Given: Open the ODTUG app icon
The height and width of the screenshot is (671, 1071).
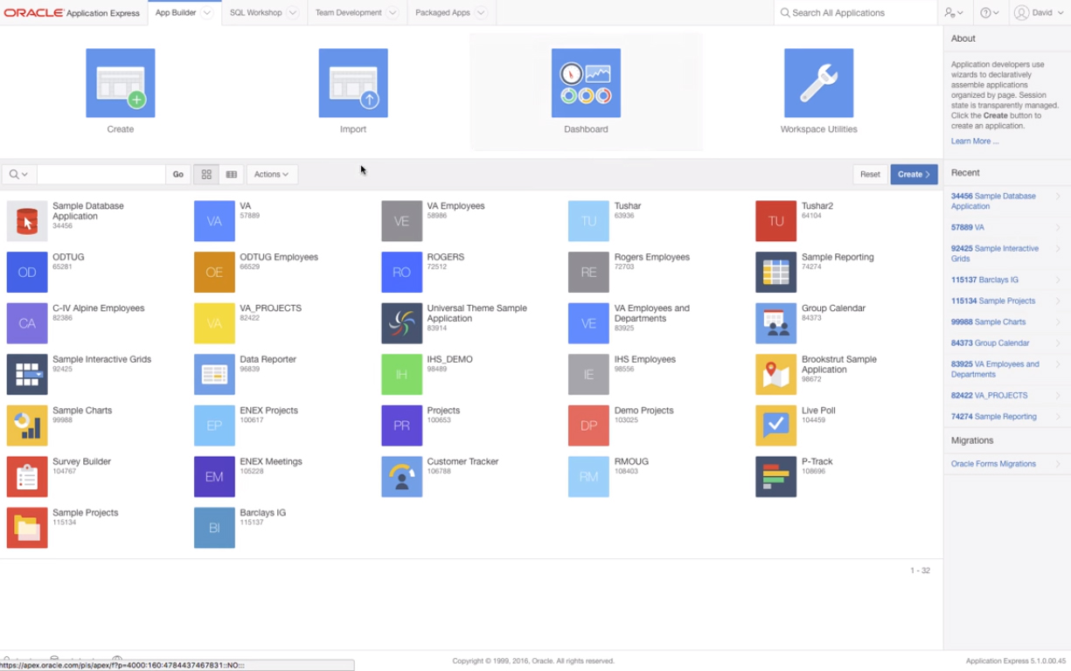Looking at the screenshot, I should coord(27,273).
